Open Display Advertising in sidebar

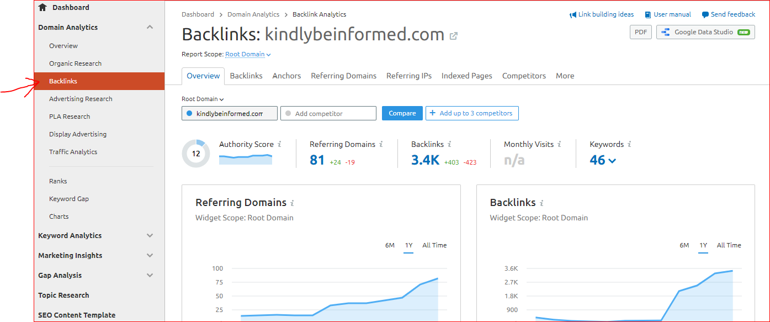77,134
